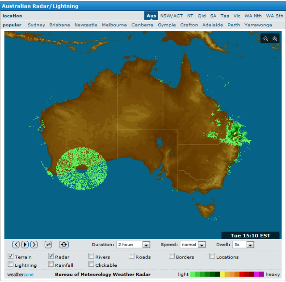The height and width of the screenshot is (282, 286).
Task: Open the NT region tab
Action: click(190, 16)
